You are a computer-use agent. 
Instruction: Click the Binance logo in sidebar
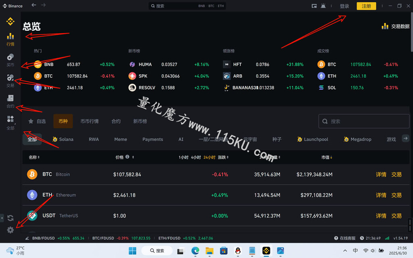click(x=10, y=21)
